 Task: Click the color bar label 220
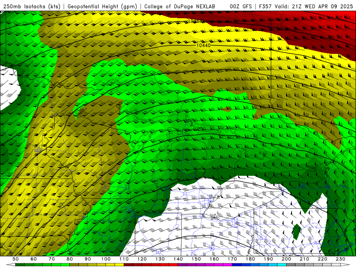(323, 259)
